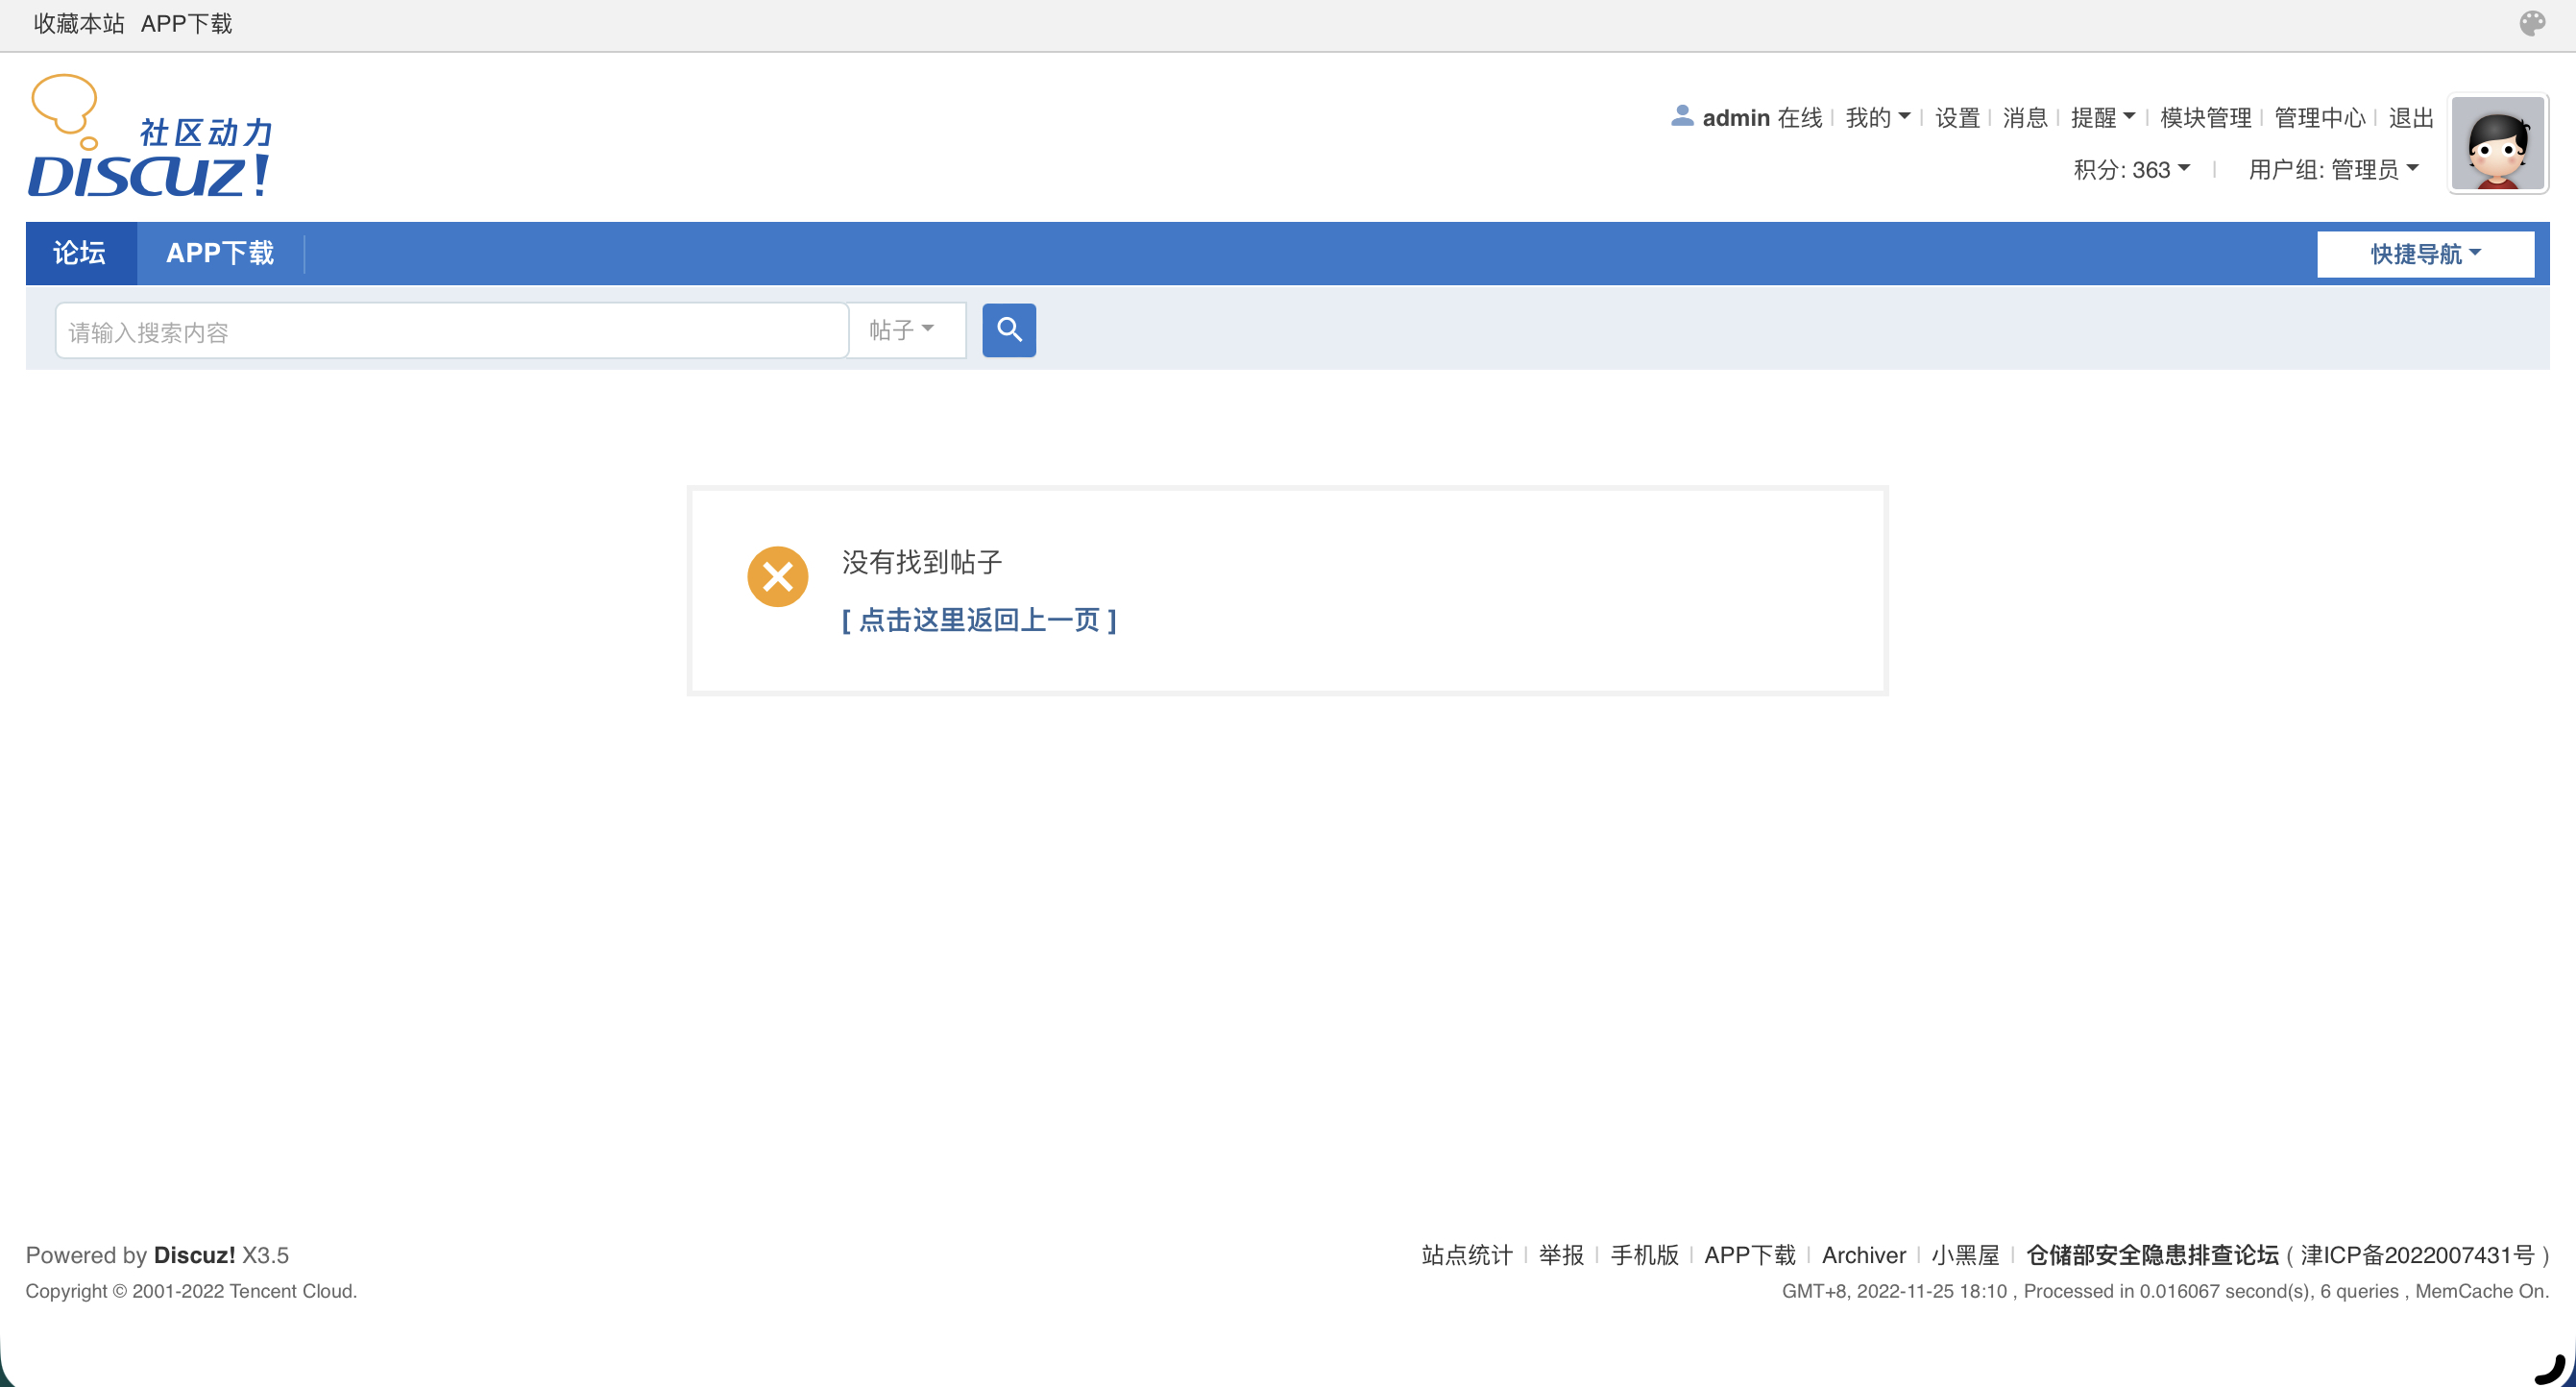Open 站点统计 footer link

coord(1466,1255)
